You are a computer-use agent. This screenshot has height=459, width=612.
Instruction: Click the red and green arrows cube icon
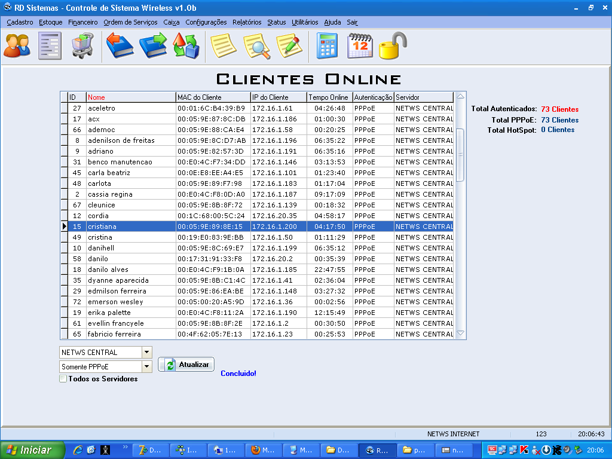tap(186, 46)
